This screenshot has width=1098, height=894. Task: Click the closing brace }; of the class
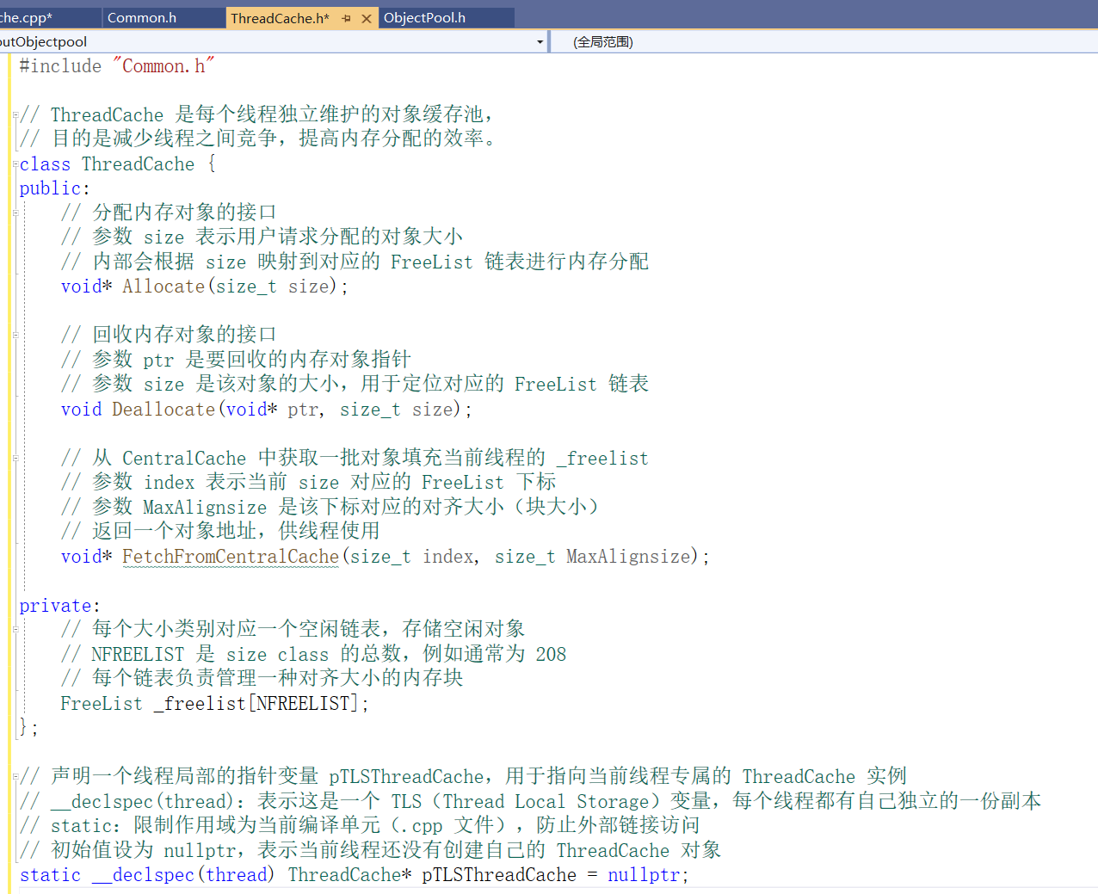[x=28, y=728]
